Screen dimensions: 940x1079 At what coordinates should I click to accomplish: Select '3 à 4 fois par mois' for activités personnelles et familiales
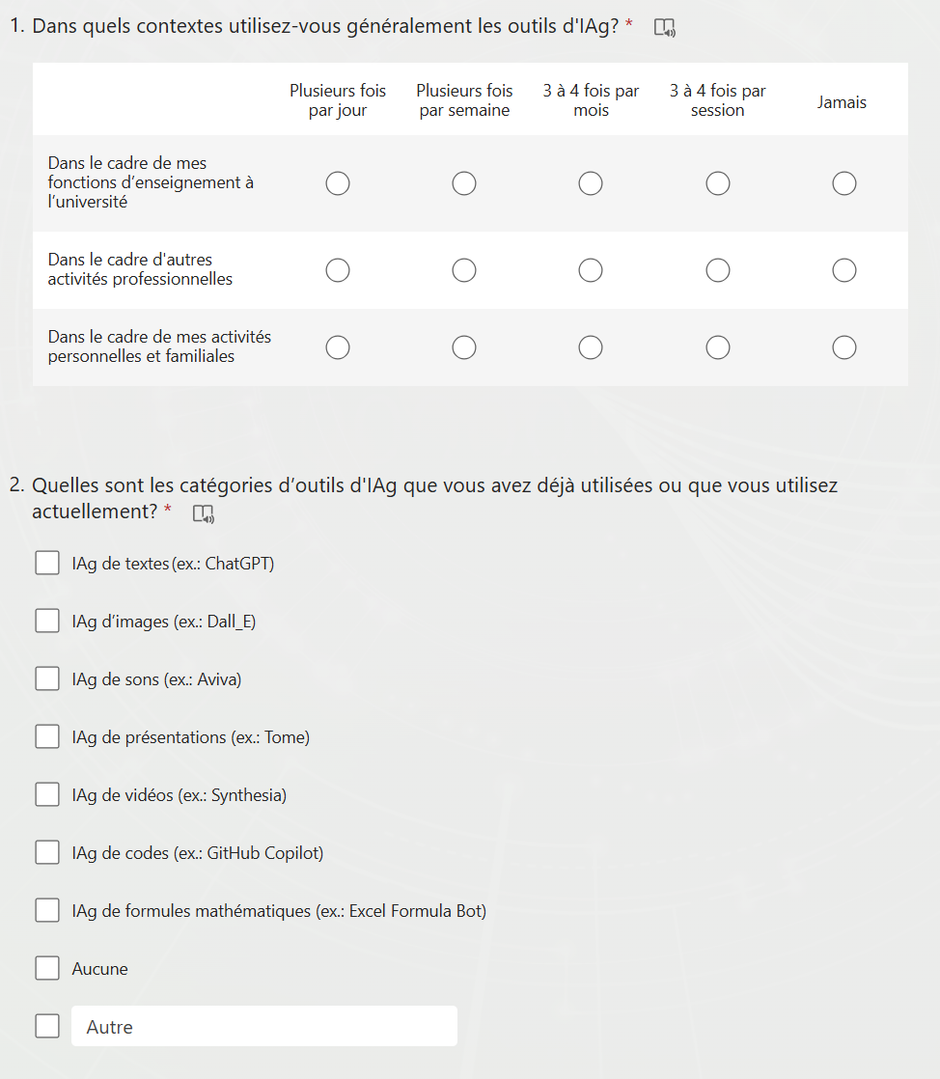[591, 347]
